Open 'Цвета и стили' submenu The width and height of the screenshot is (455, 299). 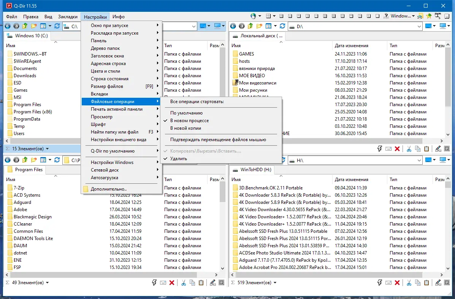click(x=121, y=71)
